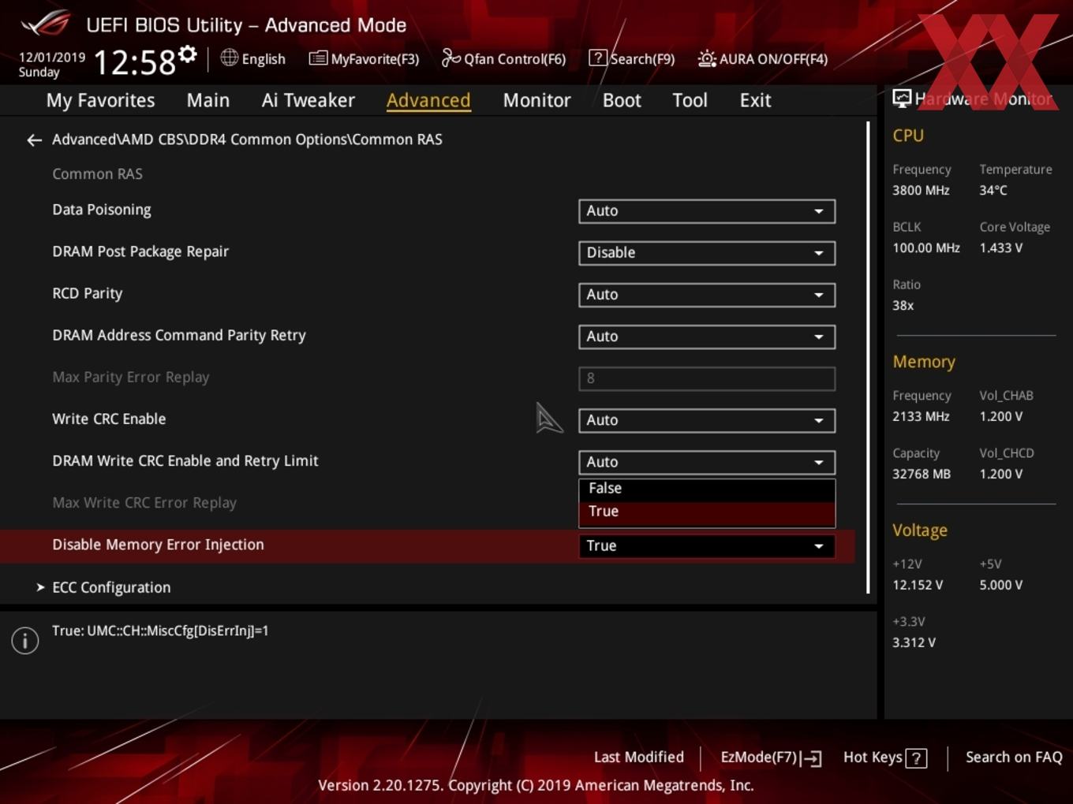Click the Core Voltage 1.433 V value

[1001, 248]
